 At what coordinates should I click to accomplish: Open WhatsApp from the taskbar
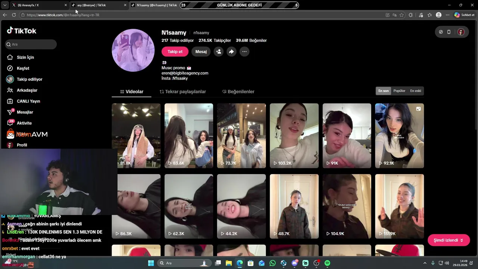(273, 263)
